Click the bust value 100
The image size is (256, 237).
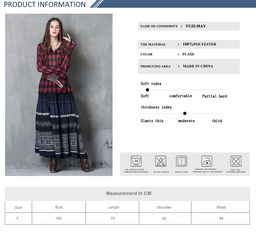click(x=58, y=218)
